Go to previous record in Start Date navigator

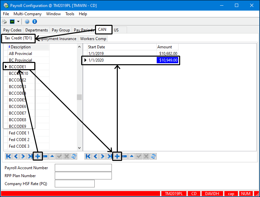point(95,156)
